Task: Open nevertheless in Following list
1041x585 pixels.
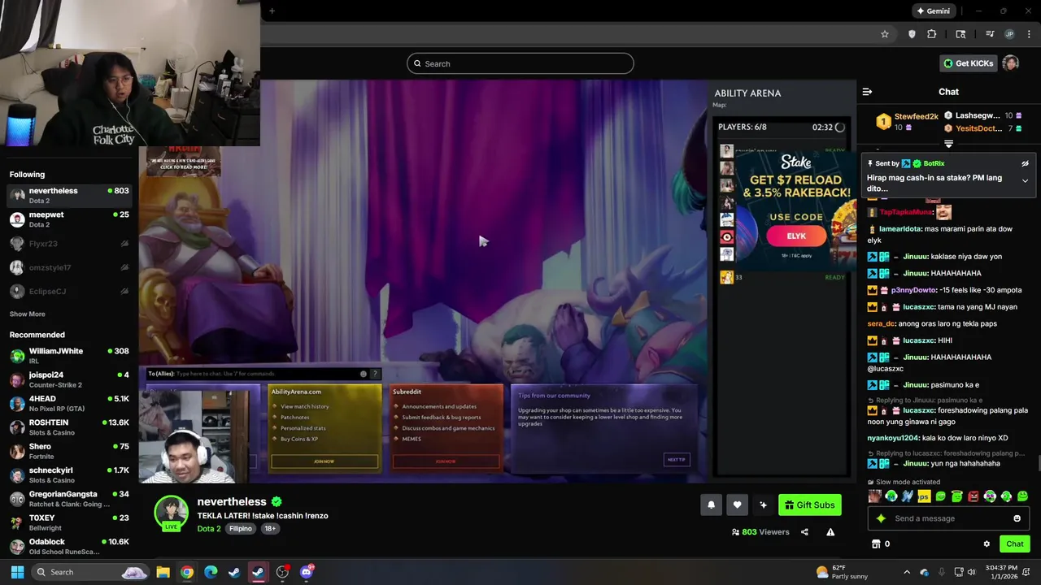Action: click(x=69, y=195)
